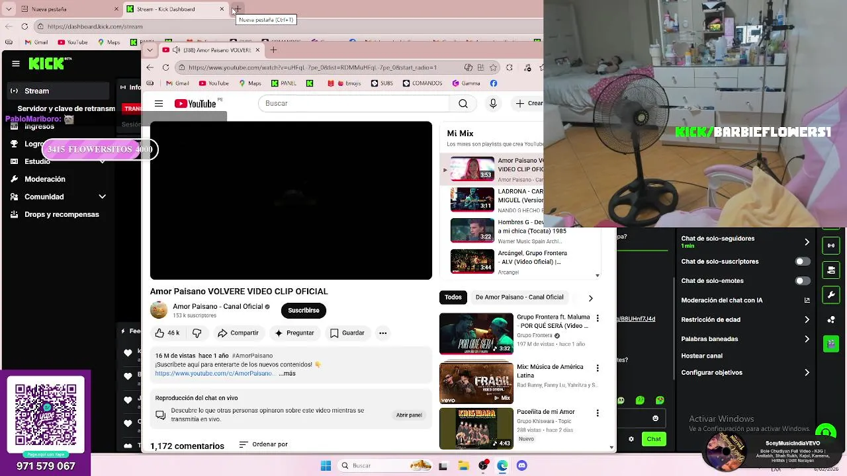
Task: Activate YouTube voice search microphone
Action: 493,104
